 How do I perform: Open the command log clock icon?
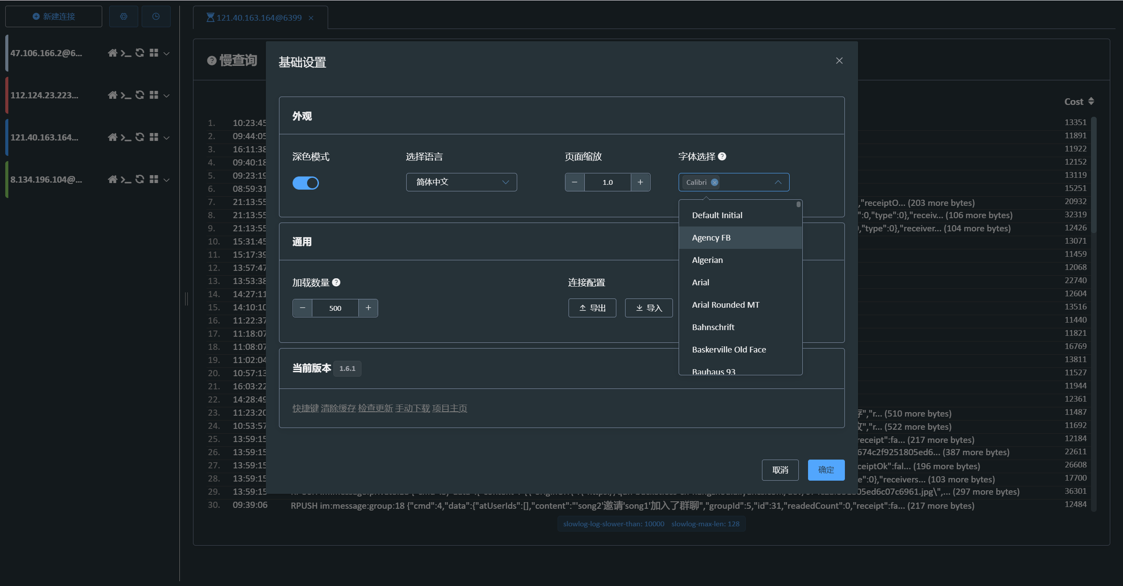pos(156,17)
